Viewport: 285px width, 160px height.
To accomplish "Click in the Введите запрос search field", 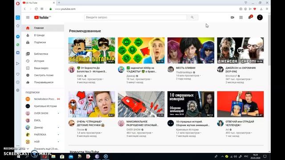I will point(135,17).
